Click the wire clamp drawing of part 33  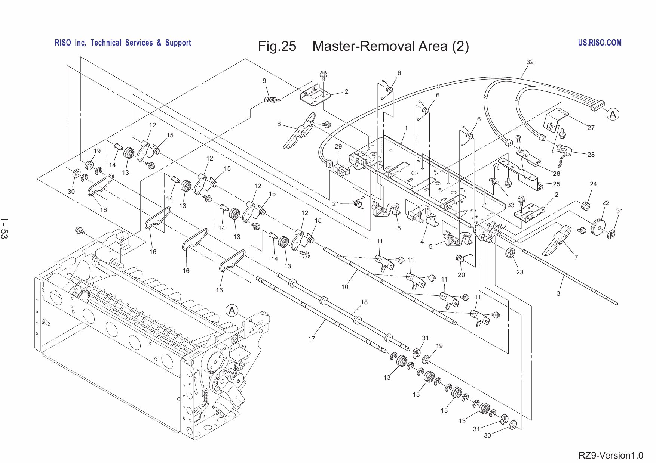pos(494,174)
